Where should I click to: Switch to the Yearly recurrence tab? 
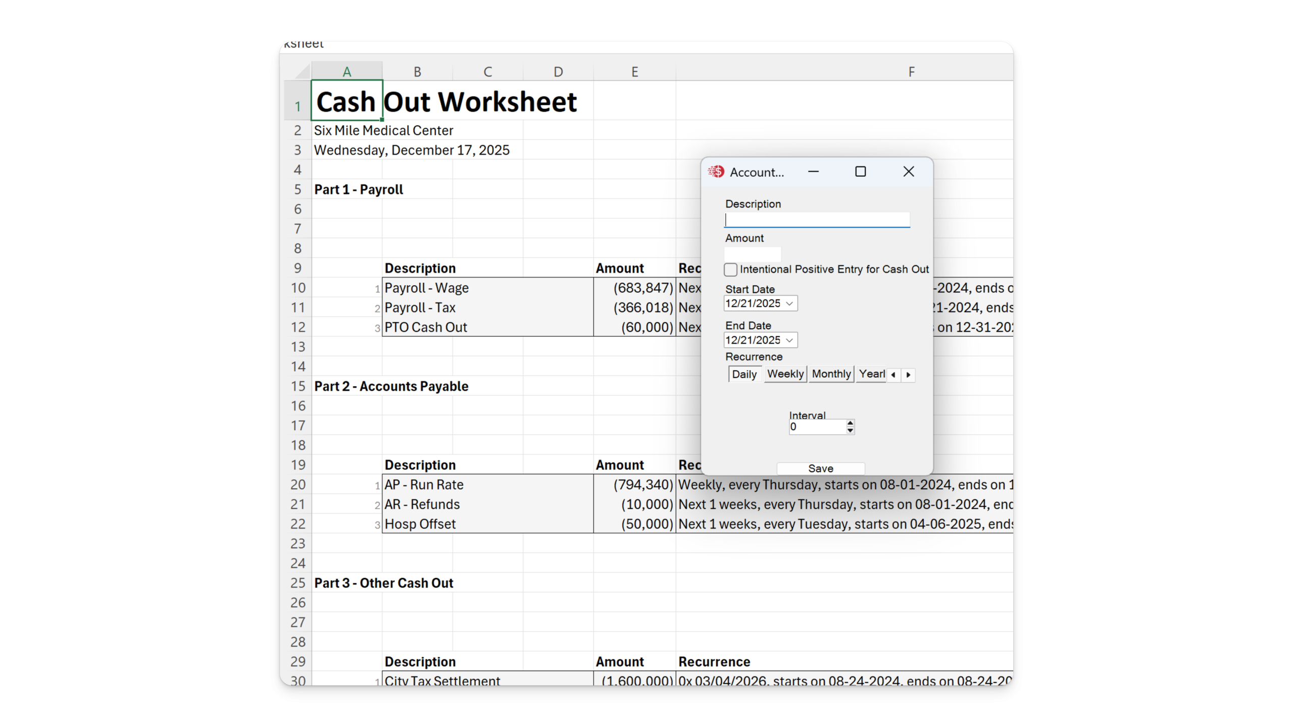[871, 374]
